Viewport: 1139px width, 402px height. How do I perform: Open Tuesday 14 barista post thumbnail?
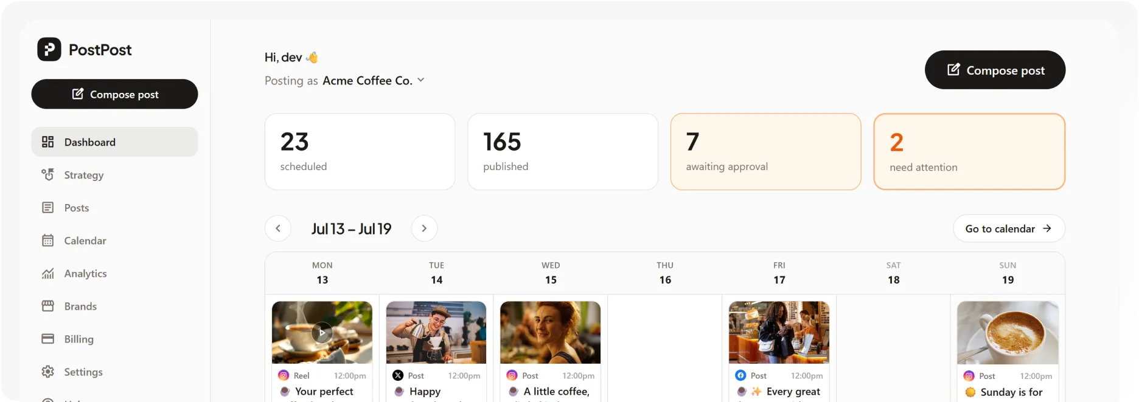(436, 333)
